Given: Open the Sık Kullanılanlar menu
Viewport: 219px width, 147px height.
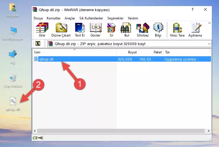Looking at the screenshot, I should tap(91, 18).
